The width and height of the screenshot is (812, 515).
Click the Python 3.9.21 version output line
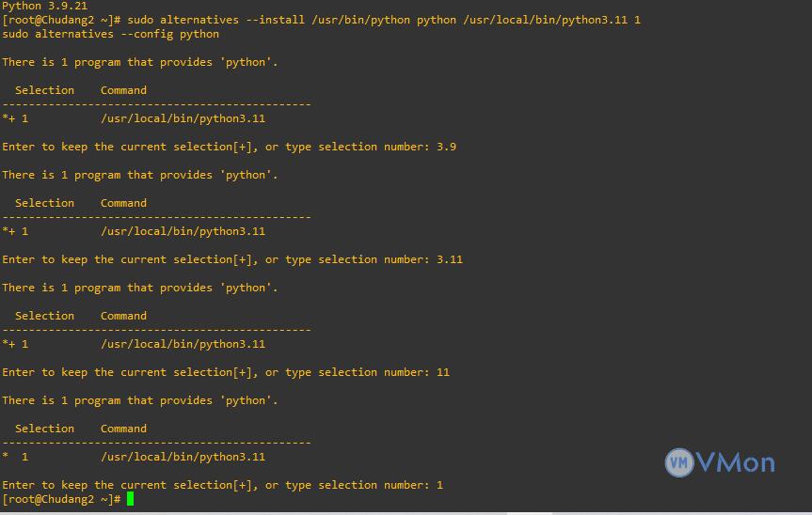44,6
